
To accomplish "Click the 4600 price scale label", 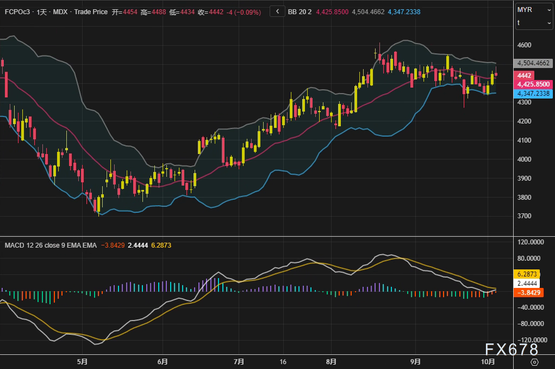I will (x=525, y=45).
